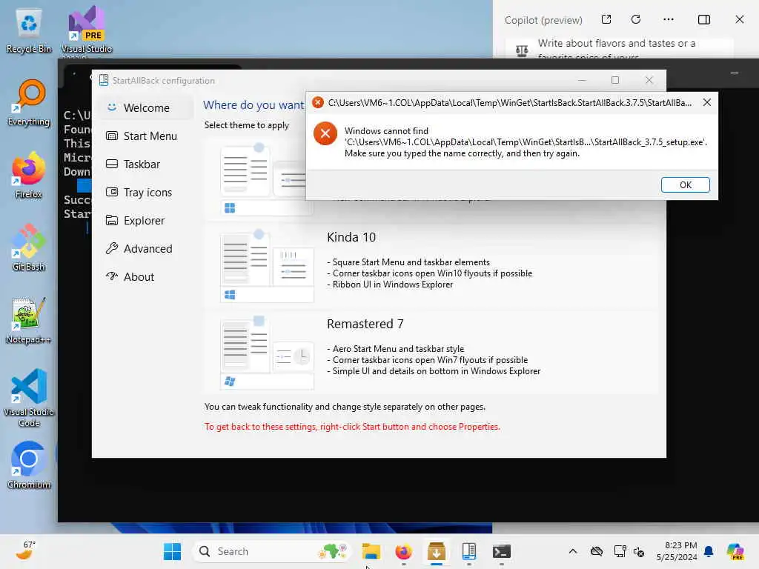Click the installer package icon on taskbar
The height and width of the screenshot is (569, 759).
436,551
